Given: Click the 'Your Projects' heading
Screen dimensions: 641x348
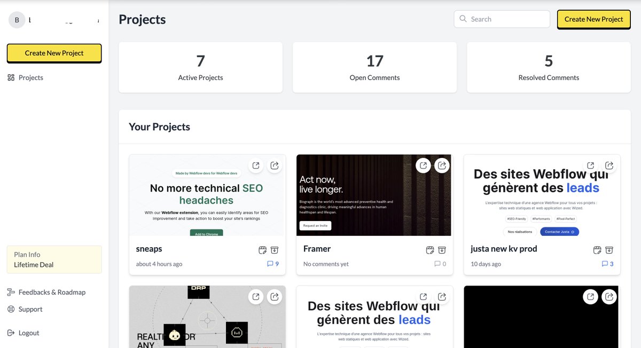Looking at the screenshot, I should pyautogui.click(x=159, y=126).
